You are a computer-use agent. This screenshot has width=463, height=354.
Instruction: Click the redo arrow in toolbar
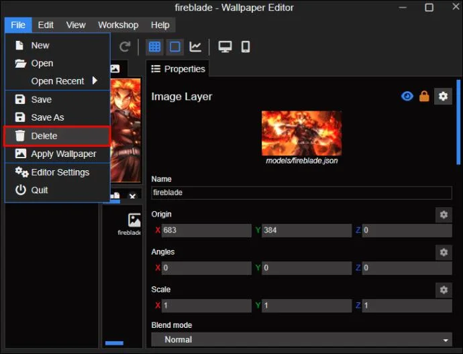(125, 47)
